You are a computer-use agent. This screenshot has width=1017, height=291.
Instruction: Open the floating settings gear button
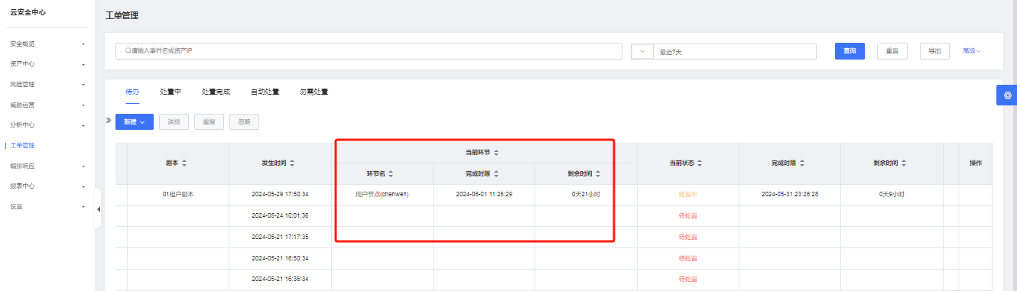pyautogui.click(x=1007, y=95)
